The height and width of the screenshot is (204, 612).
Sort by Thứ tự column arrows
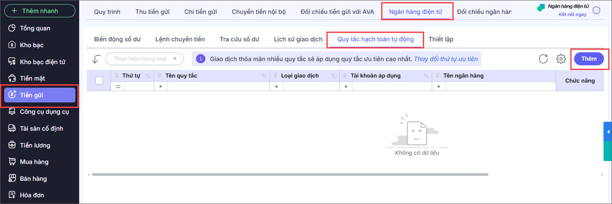pos(148,76)
